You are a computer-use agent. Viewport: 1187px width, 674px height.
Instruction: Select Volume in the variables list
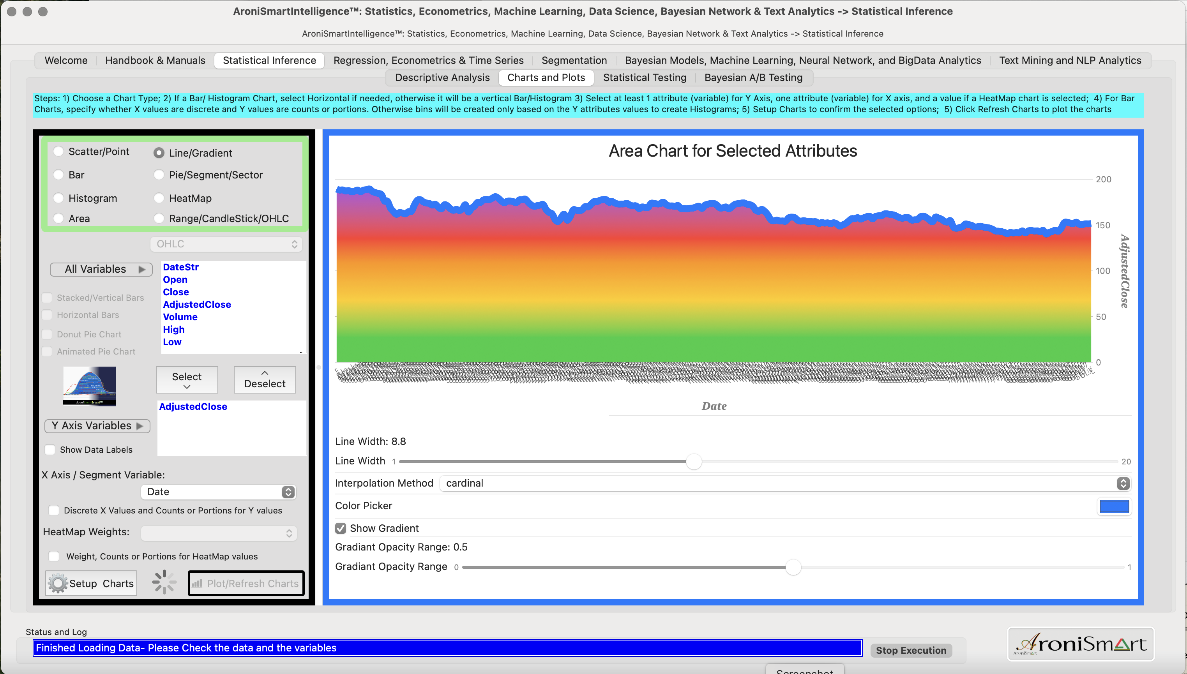coord(180,317)
